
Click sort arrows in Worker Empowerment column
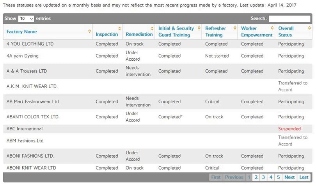[x=272, y=28]
